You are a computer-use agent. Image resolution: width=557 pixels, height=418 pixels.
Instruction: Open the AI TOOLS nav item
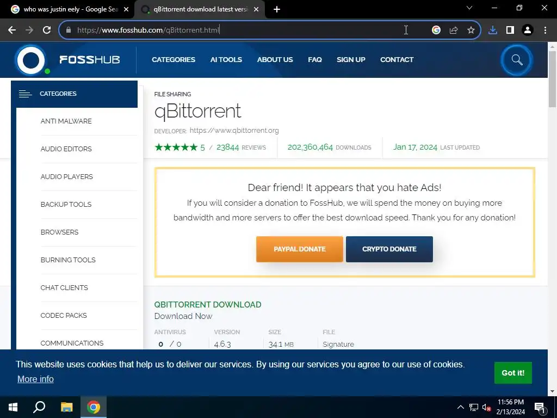[x=226, y=60]
